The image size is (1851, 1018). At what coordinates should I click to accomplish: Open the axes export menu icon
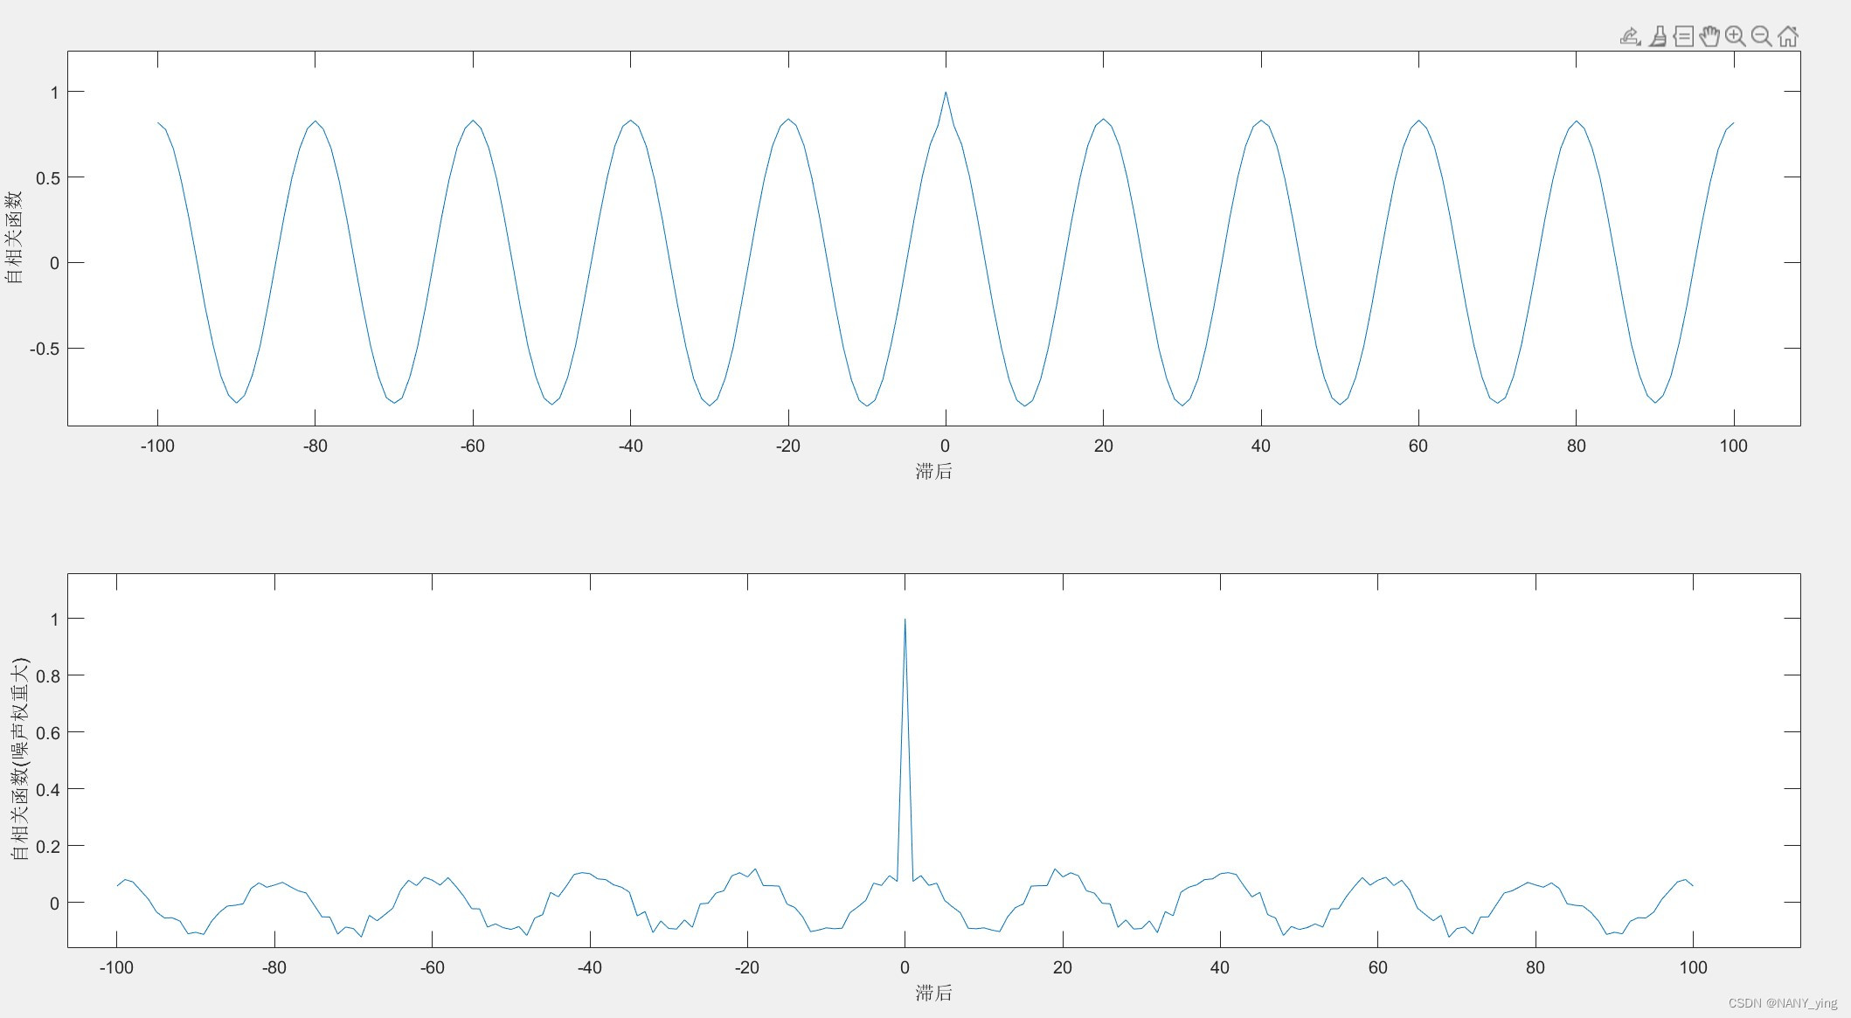(x=1630, y=37)
